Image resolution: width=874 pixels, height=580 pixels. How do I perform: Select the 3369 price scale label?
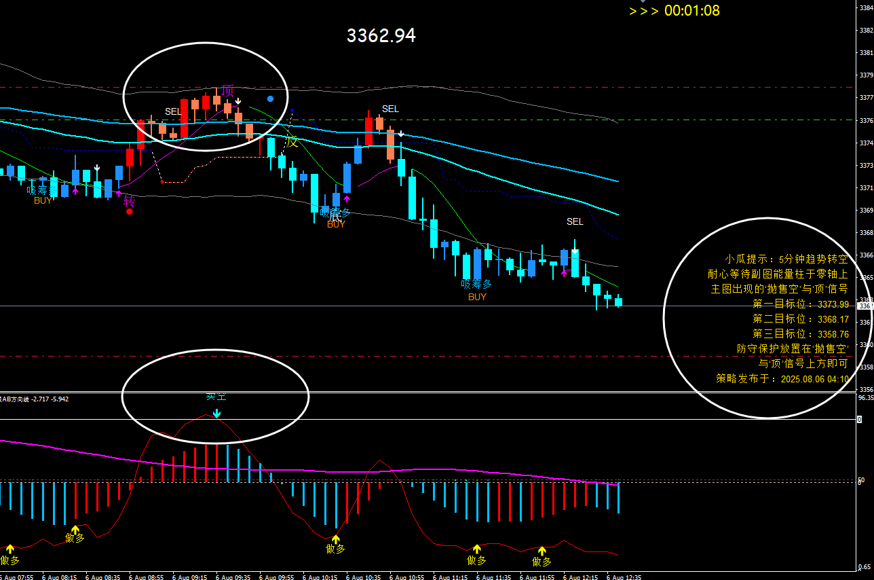click(x=866, y=210)
